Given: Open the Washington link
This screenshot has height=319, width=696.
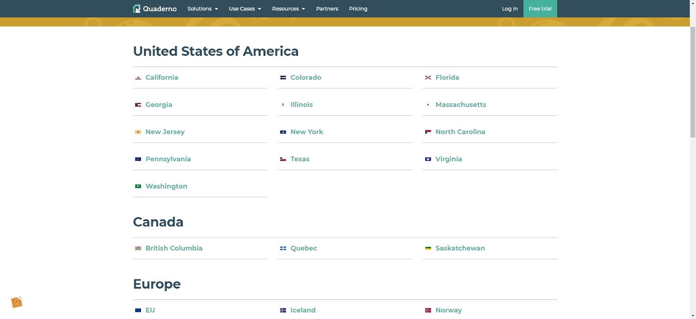Looking at the screenshot, I should [166, 186].
